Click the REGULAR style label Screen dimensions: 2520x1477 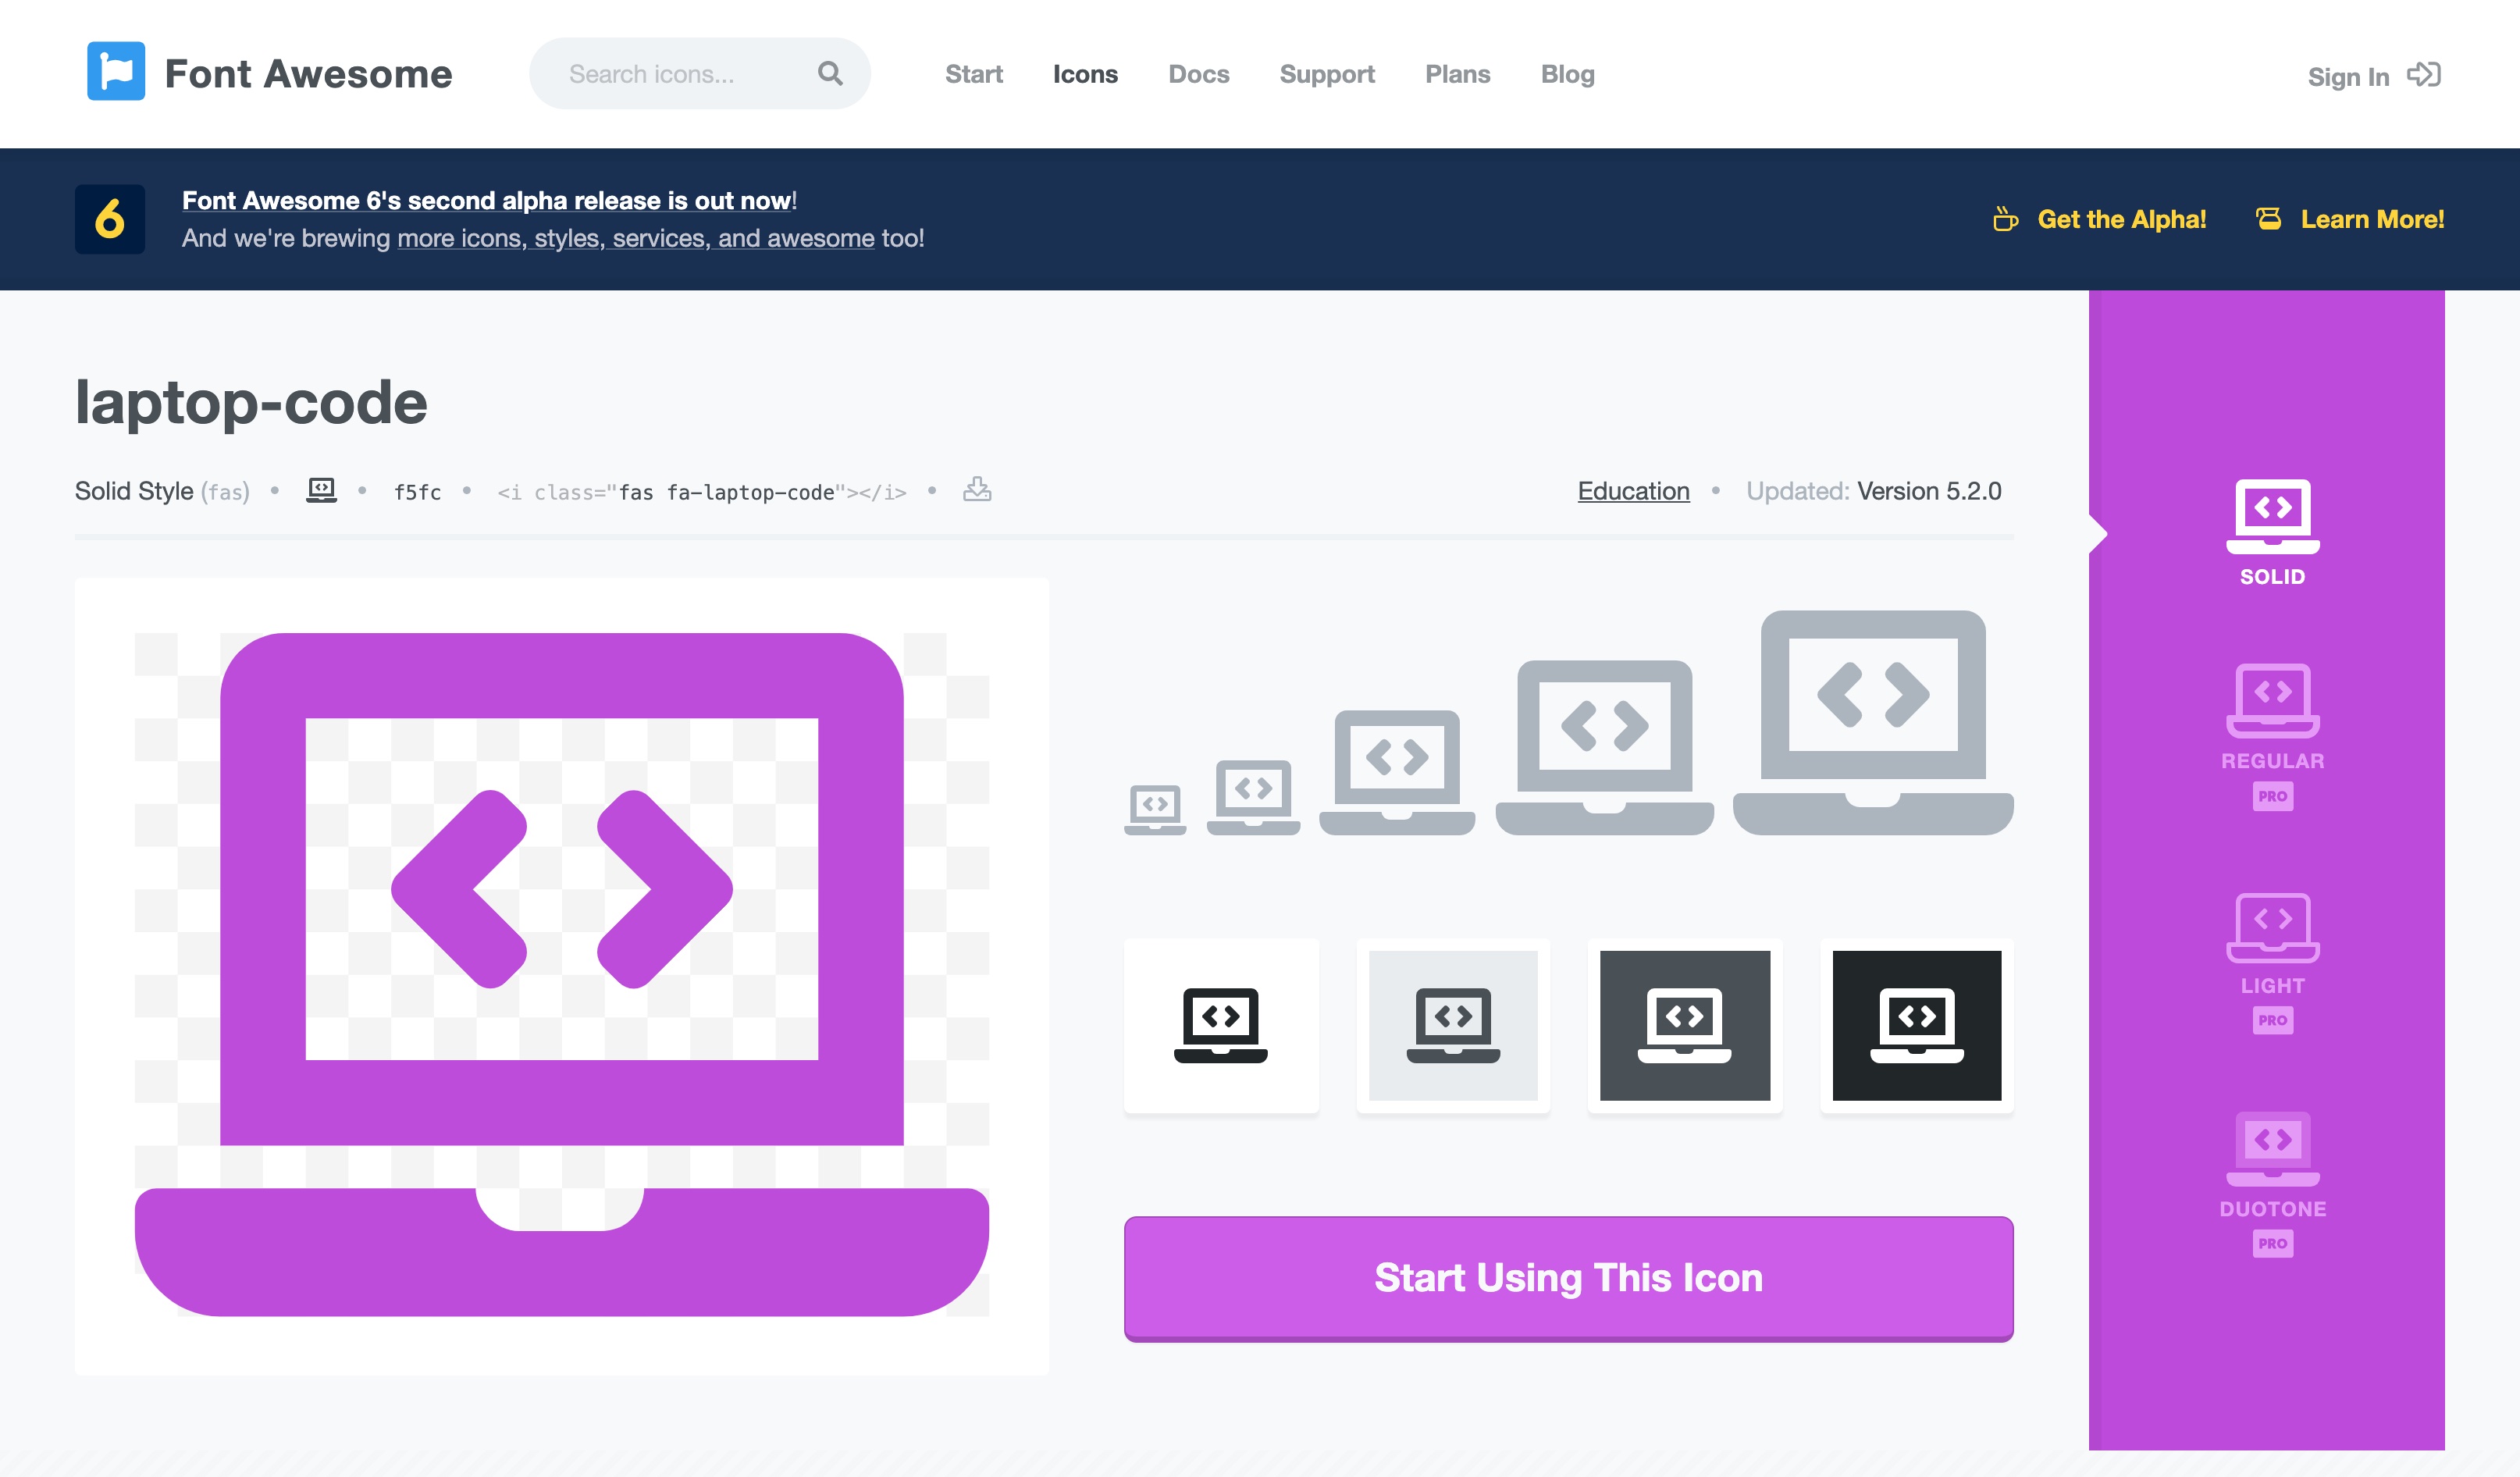tap(2272, 761)
